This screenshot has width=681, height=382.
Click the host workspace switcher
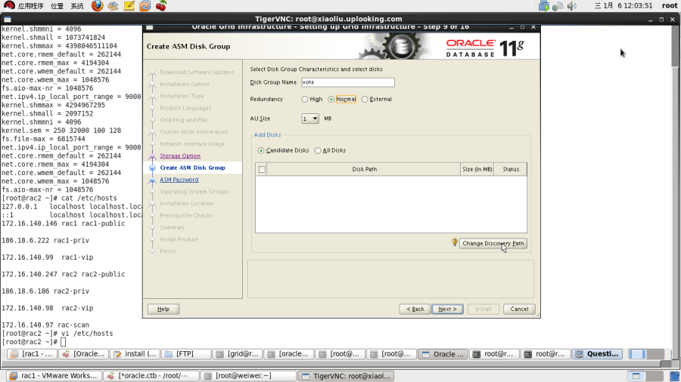point(645,376)
